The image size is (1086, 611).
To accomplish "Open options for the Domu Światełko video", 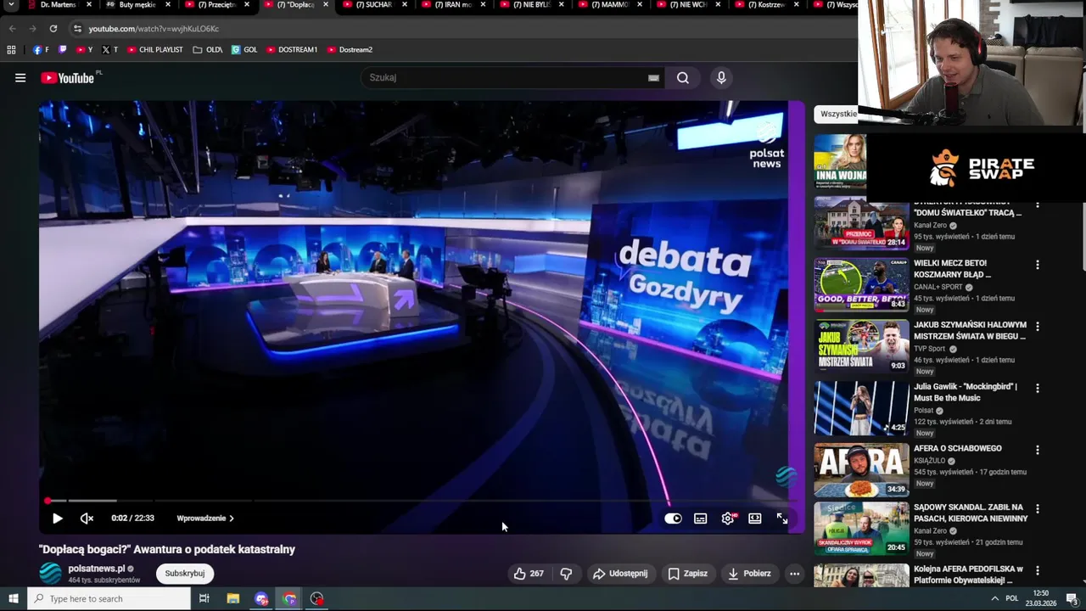I will pyautogui.click(x=1037, y=205).
